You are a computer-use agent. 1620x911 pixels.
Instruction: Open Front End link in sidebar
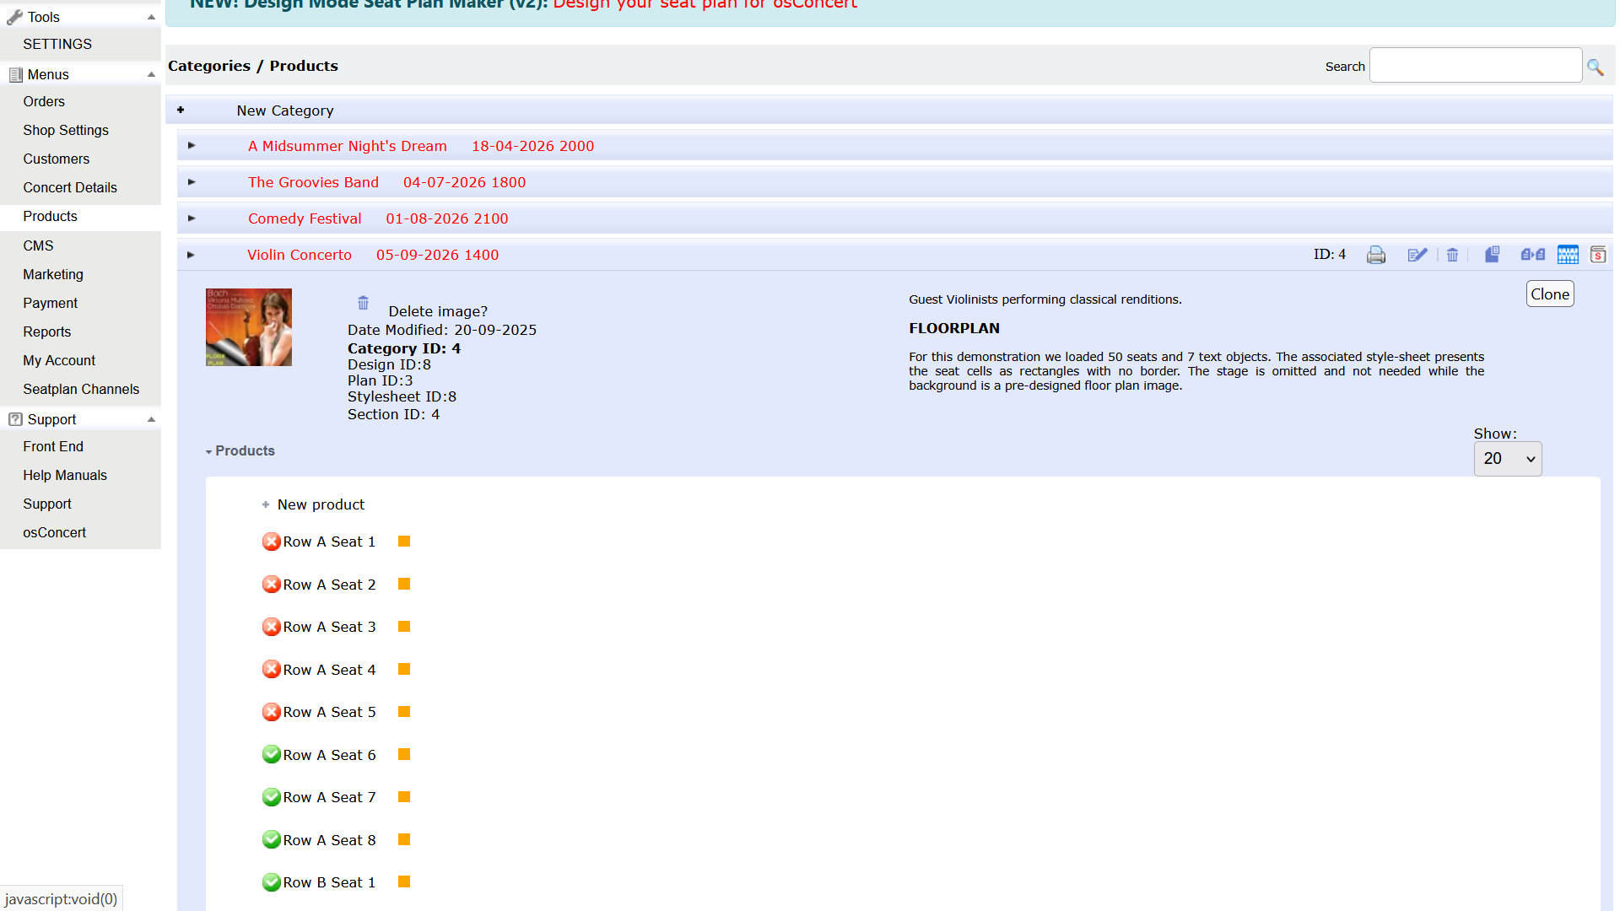coord(53,446)
